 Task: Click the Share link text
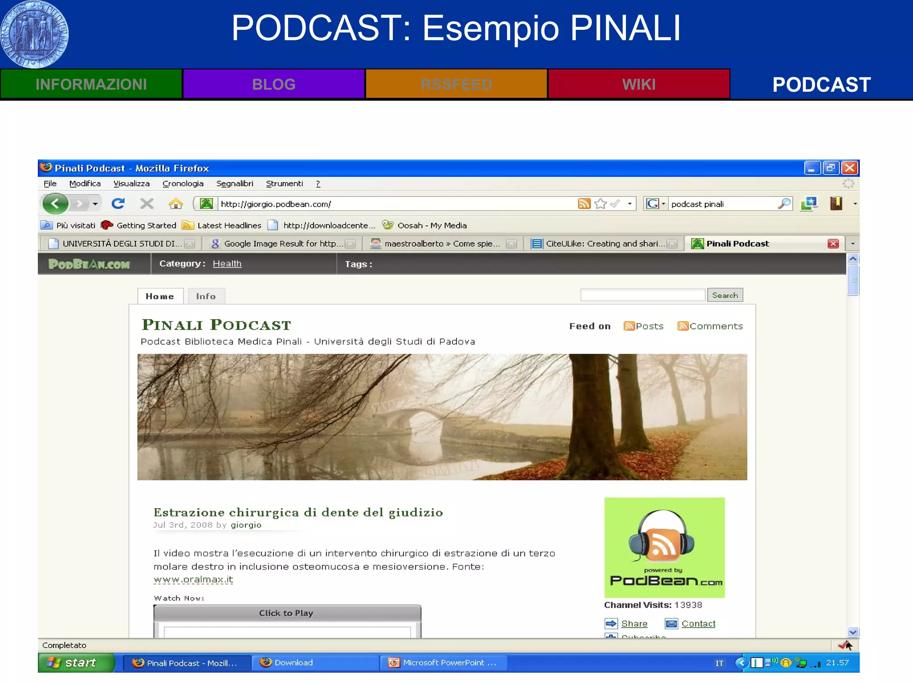point(634,623)
